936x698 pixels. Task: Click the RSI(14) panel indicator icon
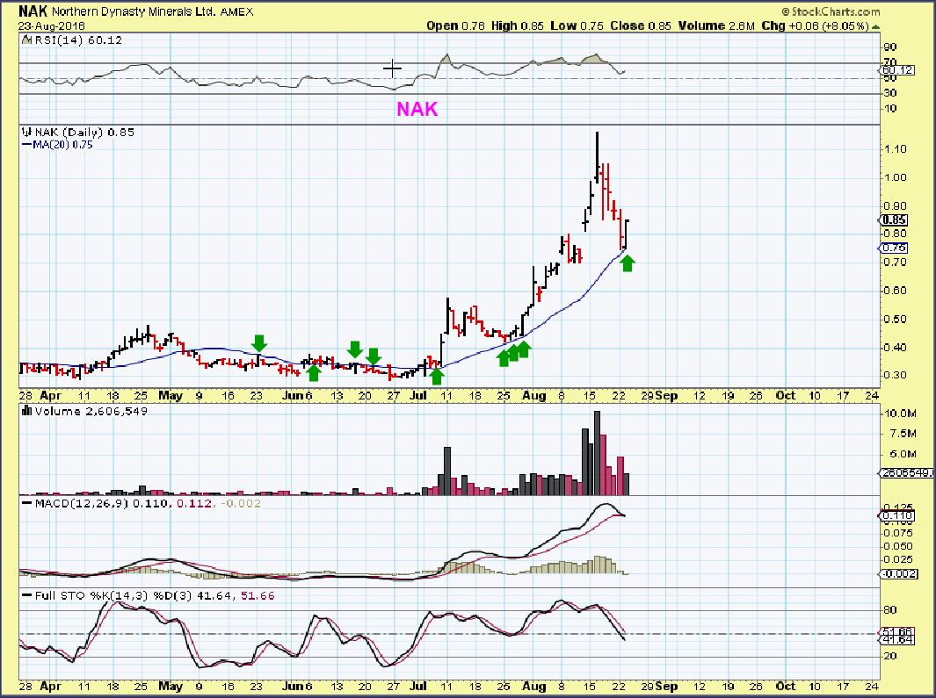click(x=26, y=40)
